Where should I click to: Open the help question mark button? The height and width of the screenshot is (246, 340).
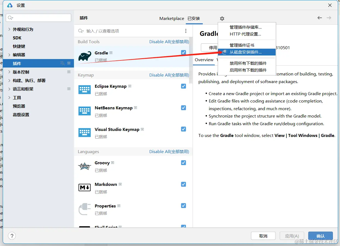[x=12, y=236]
